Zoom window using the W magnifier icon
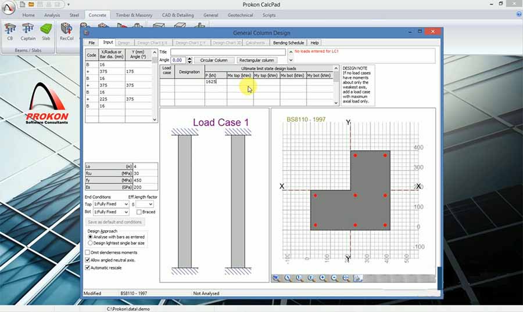Image resolution: width=523 pixels, height=312 pixels. (276, 278)
